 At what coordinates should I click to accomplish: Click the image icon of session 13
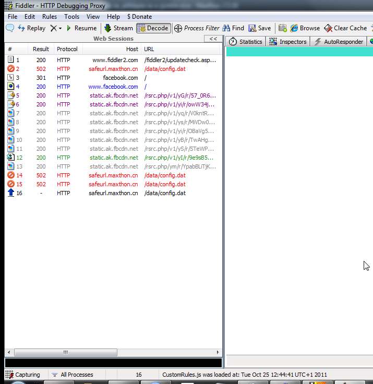coord(10,166)
